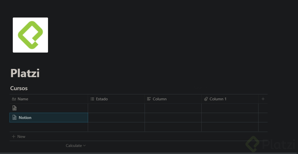The image size is (298, 154).
Task: Click the text lines icon beside Column header
Action: pos(149,99)
